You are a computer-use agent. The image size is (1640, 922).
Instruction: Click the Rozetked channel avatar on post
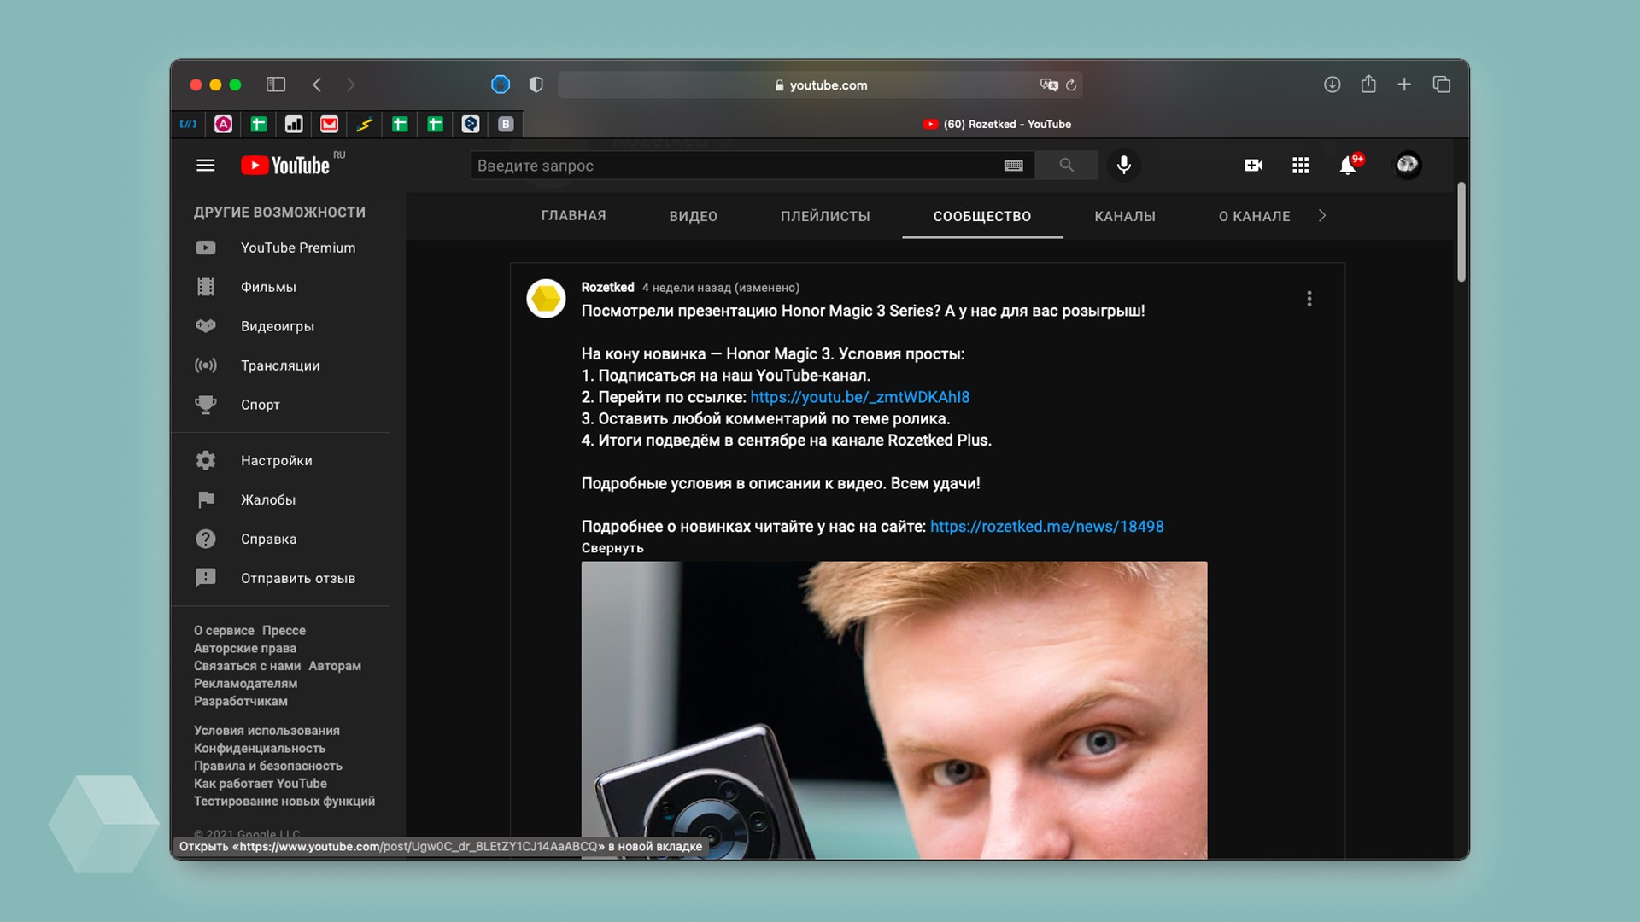546,299
